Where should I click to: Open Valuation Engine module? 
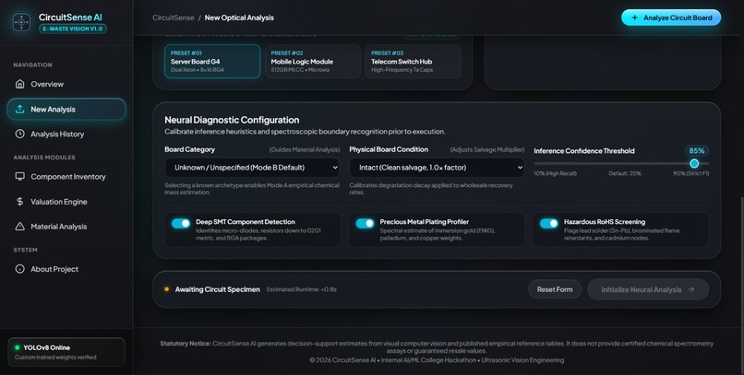point(66,201)
